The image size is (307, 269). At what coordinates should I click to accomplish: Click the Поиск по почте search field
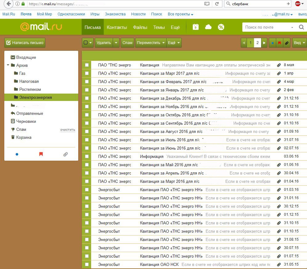[x=266, y=27]
